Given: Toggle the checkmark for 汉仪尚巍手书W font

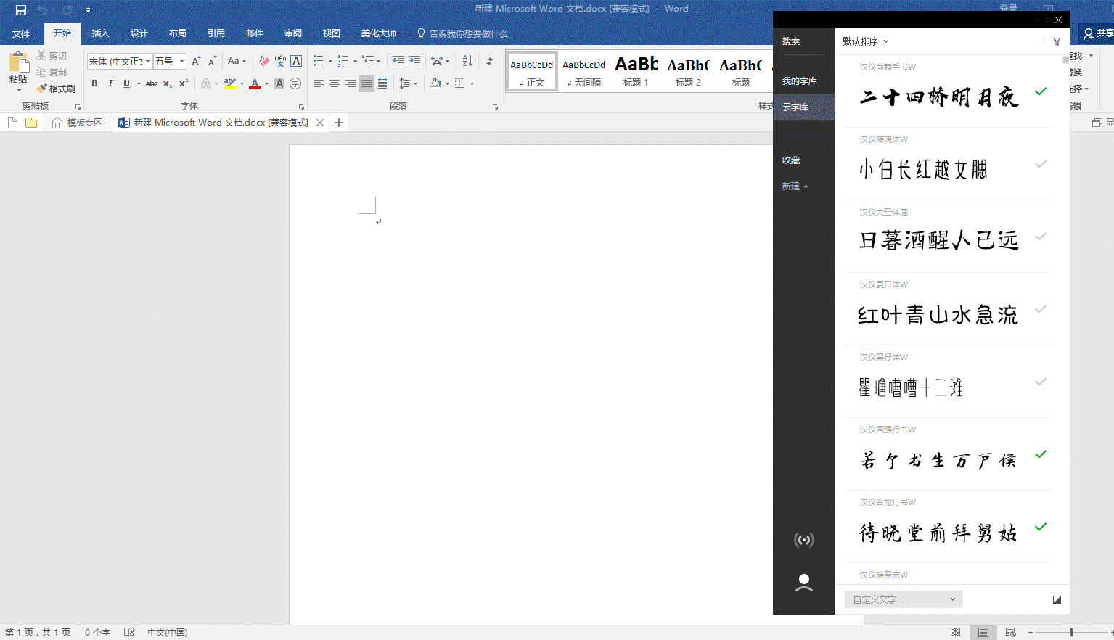Looking at the screenshot, I should (x=1041, y=91).
